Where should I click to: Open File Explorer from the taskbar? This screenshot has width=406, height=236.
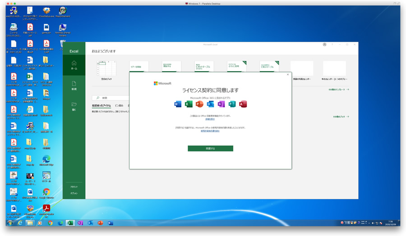coord(30,223)
